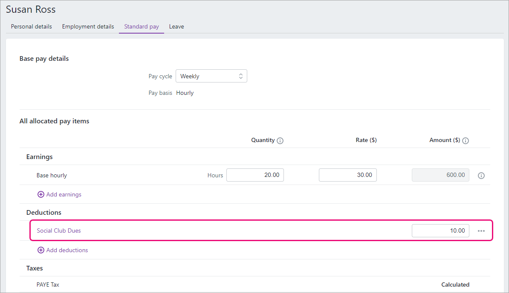Click the Quantity info icon
509x293 pixels.
[280, 140]
